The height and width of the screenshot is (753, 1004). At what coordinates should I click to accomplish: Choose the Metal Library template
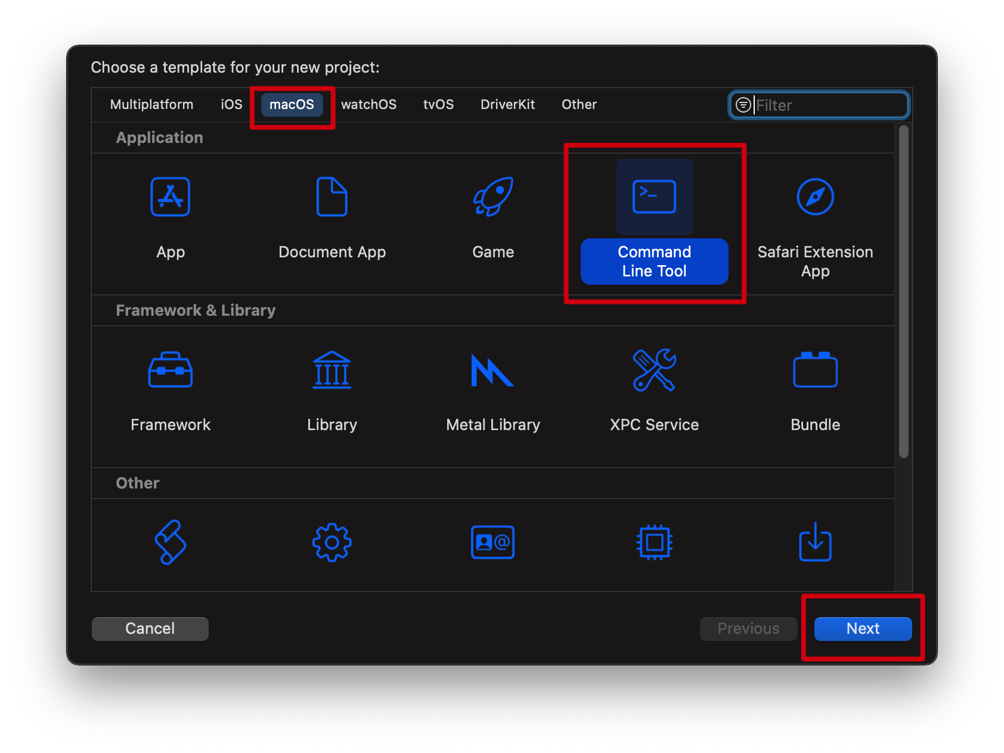point(493,370)
